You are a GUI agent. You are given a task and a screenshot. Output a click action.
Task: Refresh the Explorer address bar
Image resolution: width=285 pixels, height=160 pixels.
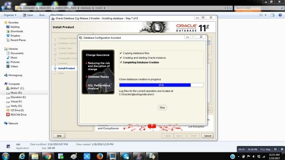coord(230,8)
